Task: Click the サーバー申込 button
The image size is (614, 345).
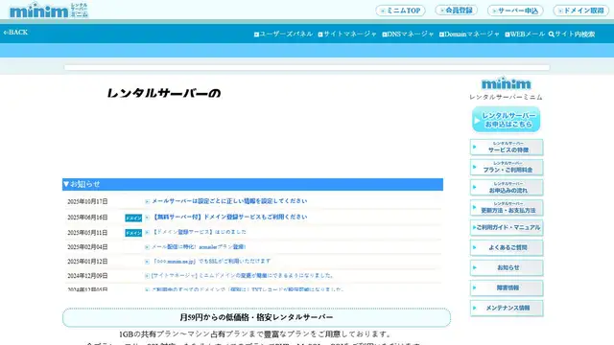Action: [x=515, y=11]
